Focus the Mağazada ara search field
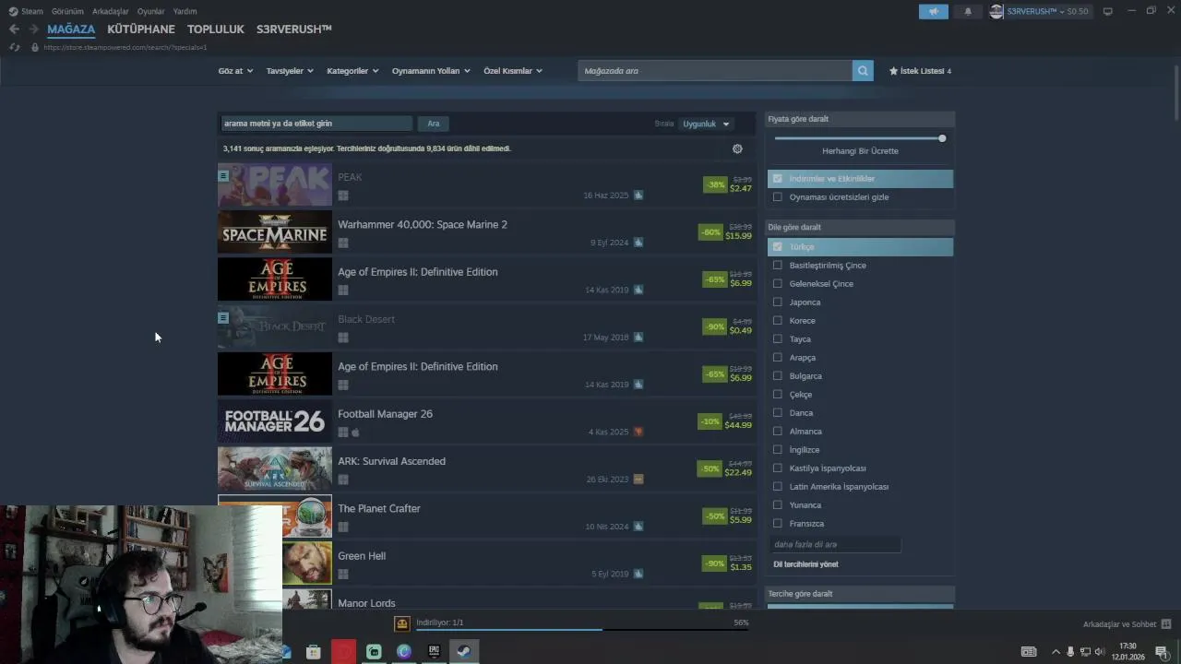 pos(715,71)
